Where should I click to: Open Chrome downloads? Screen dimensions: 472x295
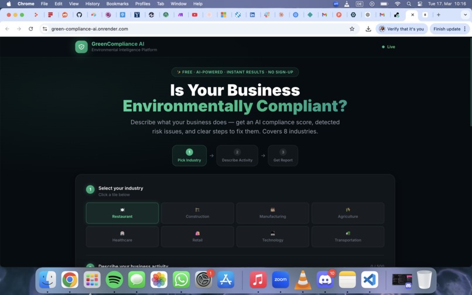coord(368,29)
